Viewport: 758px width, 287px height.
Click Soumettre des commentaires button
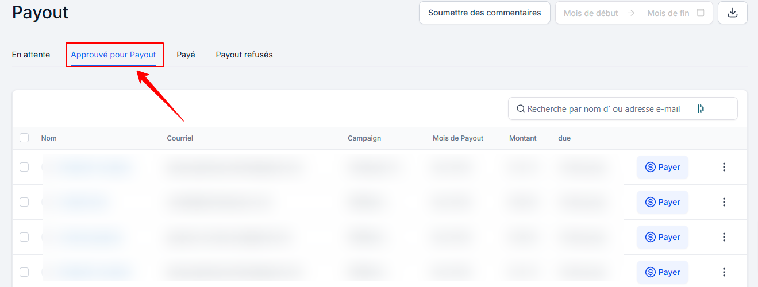tap(484, 13)
